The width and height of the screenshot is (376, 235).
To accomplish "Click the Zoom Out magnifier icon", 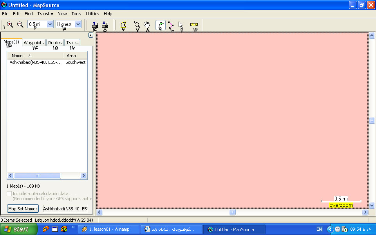I will [20, 24].
